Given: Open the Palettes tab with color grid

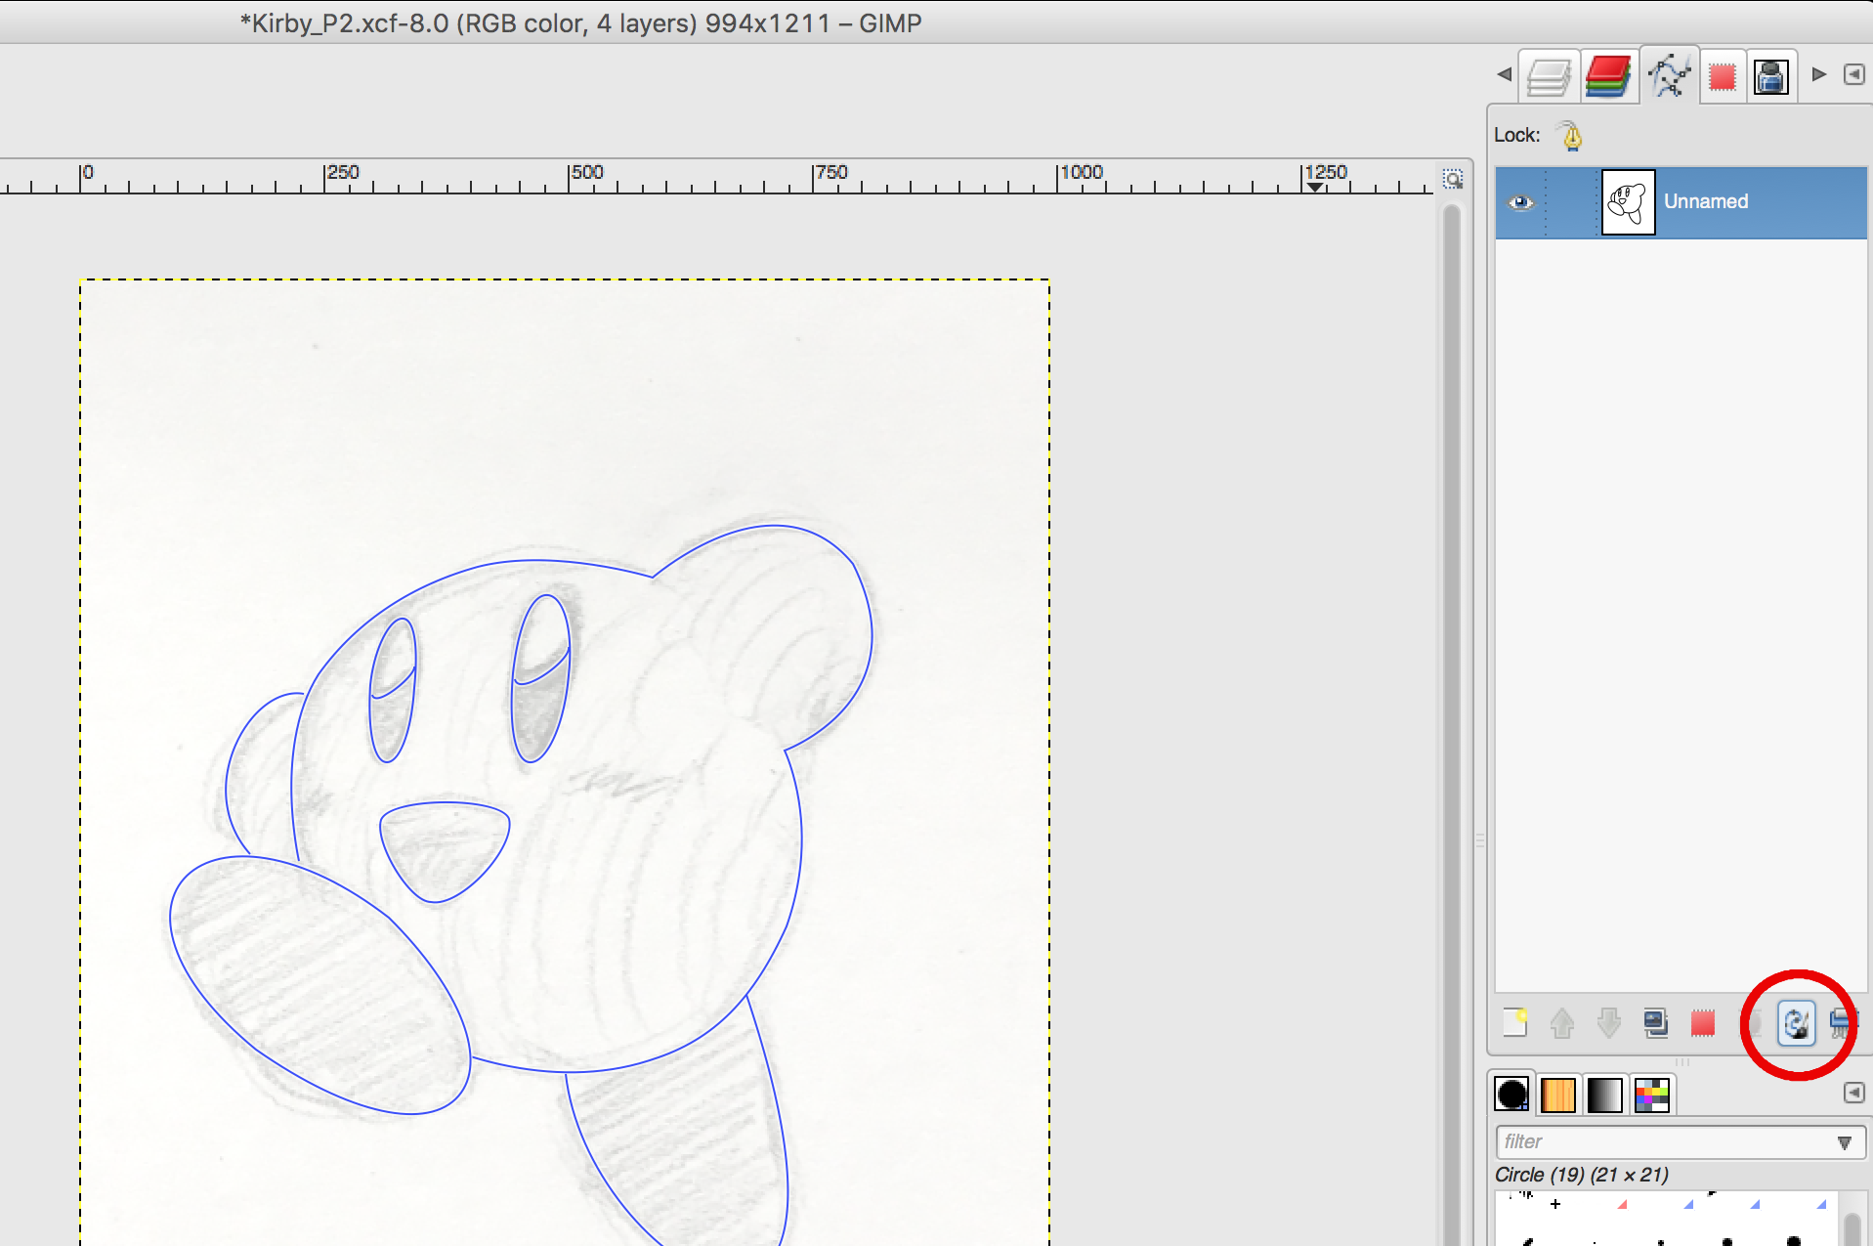Looking at the screenshot, I should point(1651,1095).
